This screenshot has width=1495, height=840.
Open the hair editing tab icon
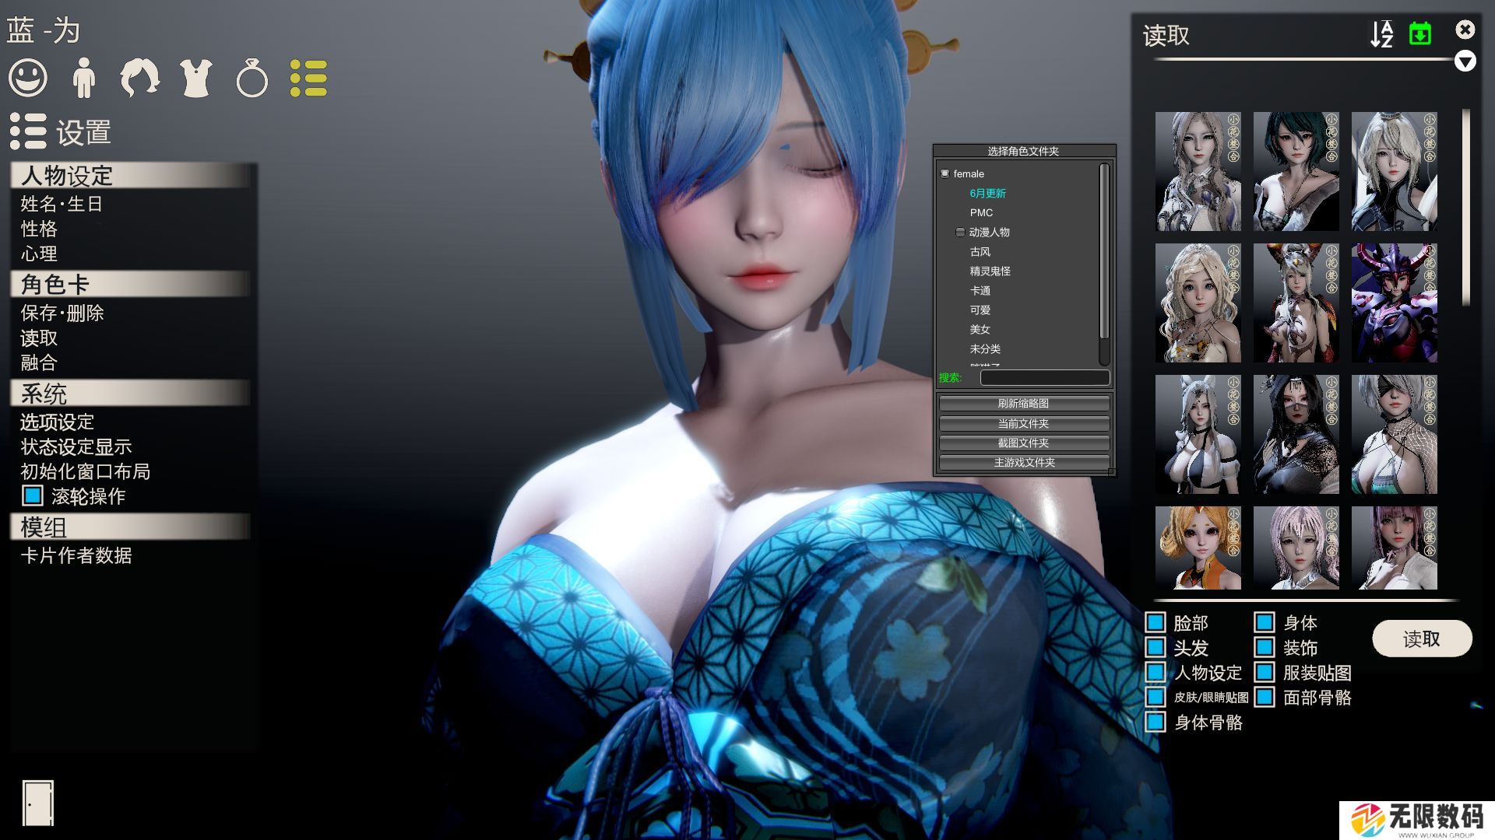point(140,79)
